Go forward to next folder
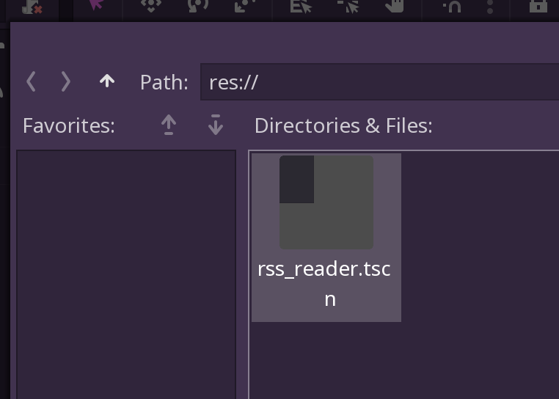 [x=65, y=81]
